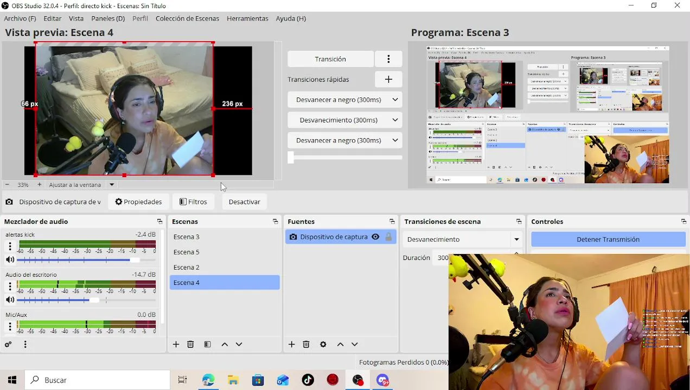
Task: Open audio mixer menu next to gears
Action: click(25, 344)
